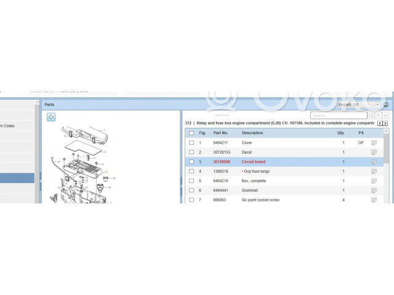Open the English, GB language dropdown

pyautogui.click(x=358, y=105)
